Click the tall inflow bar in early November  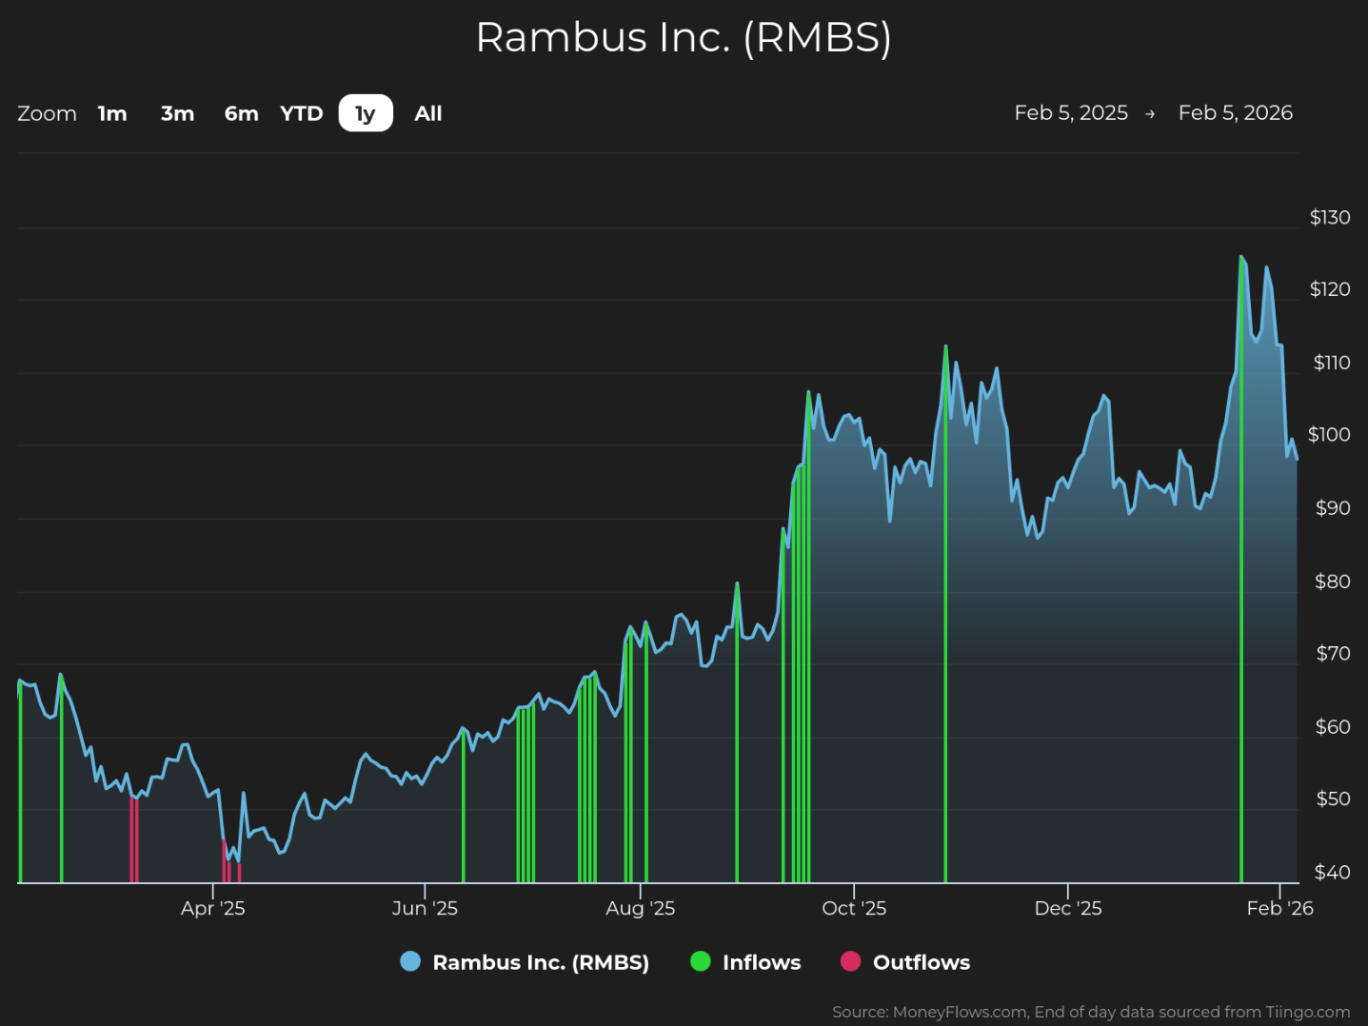945,614
